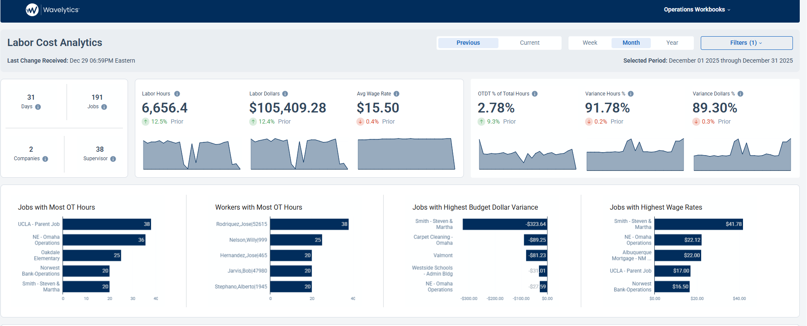Open info icon next to Companies

click(x=45, y=159)
